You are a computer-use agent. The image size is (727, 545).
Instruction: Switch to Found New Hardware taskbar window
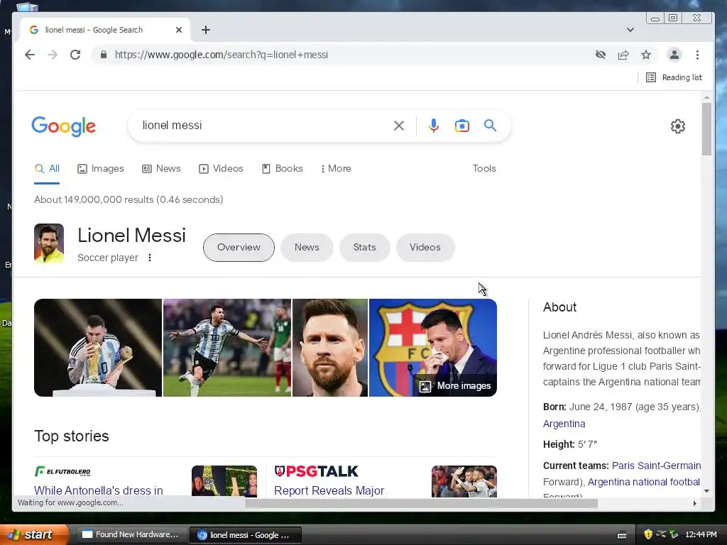click(x=131, y=535)
